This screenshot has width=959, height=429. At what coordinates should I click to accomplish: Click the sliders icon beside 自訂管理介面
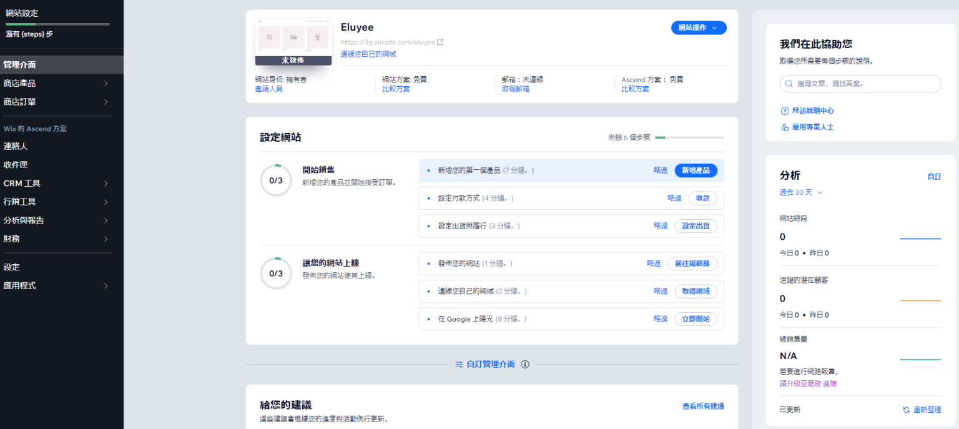(459, 364)
